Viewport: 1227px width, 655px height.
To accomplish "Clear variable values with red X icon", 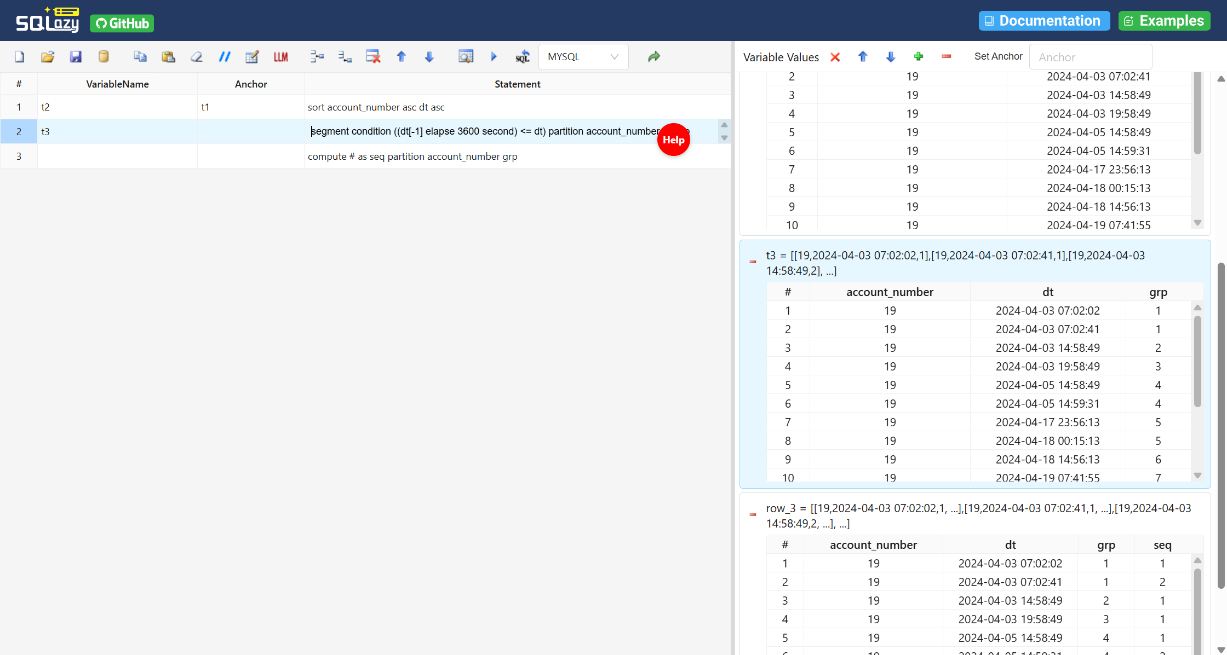I will tap(835, 57).
